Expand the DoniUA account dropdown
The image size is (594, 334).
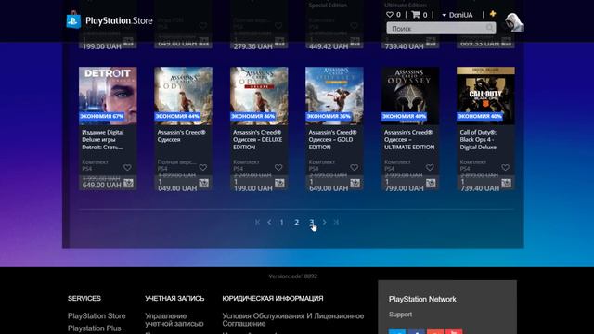click(x=458, y=15)
